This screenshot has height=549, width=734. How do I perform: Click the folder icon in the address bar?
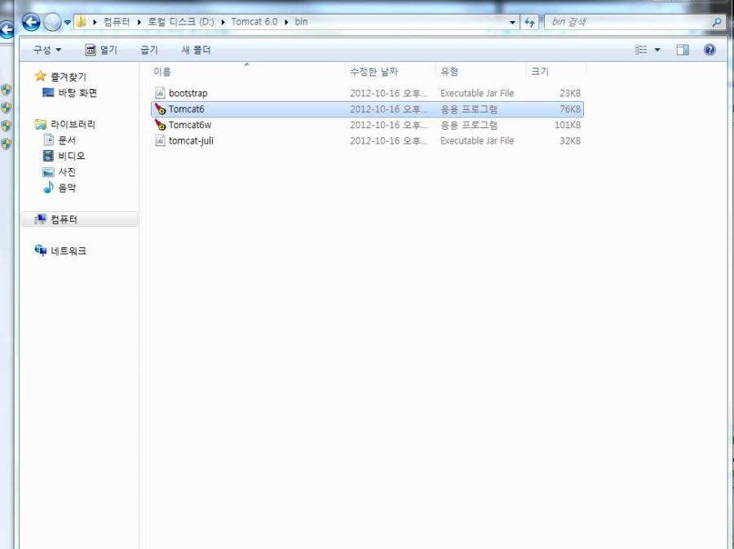point(82,21)
